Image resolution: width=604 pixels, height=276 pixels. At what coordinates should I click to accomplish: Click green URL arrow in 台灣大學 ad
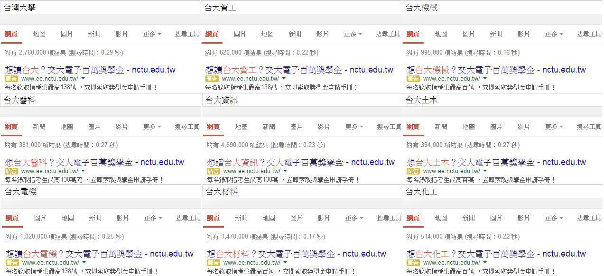pyautogui.click(x=83, y=78)
